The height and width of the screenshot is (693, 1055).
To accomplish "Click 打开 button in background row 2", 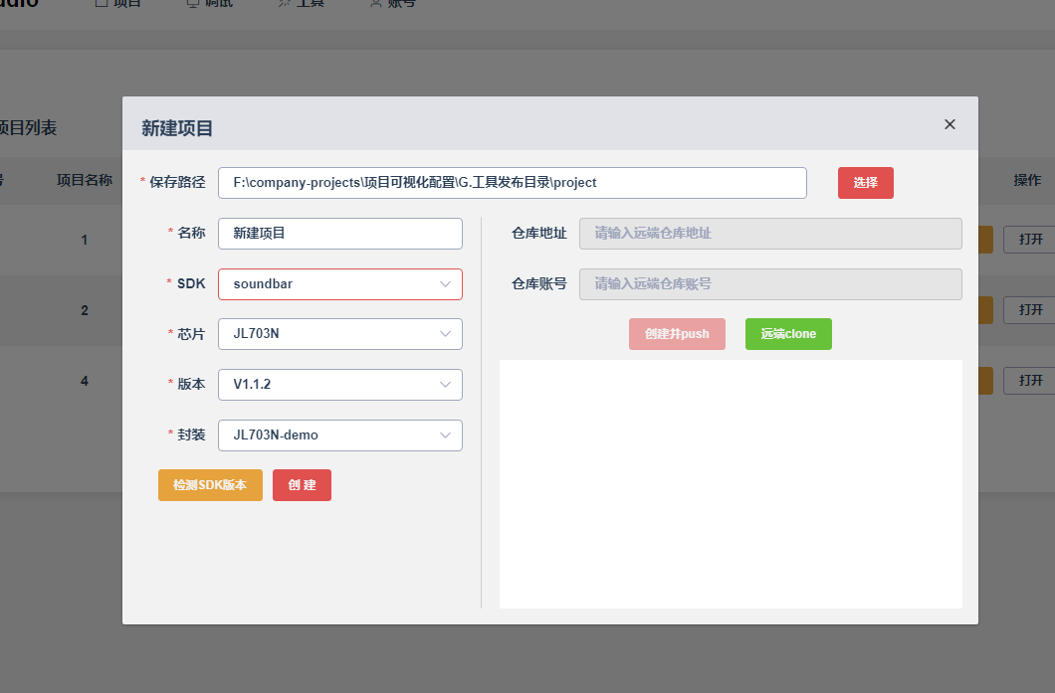I will (1030, 310).
